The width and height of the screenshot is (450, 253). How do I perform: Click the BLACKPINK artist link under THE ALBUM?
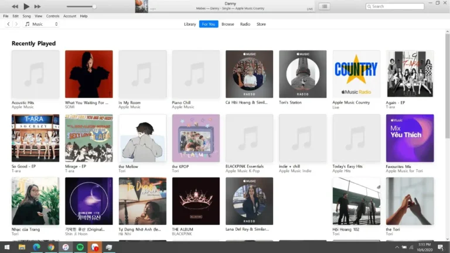[x=182, y=234]
